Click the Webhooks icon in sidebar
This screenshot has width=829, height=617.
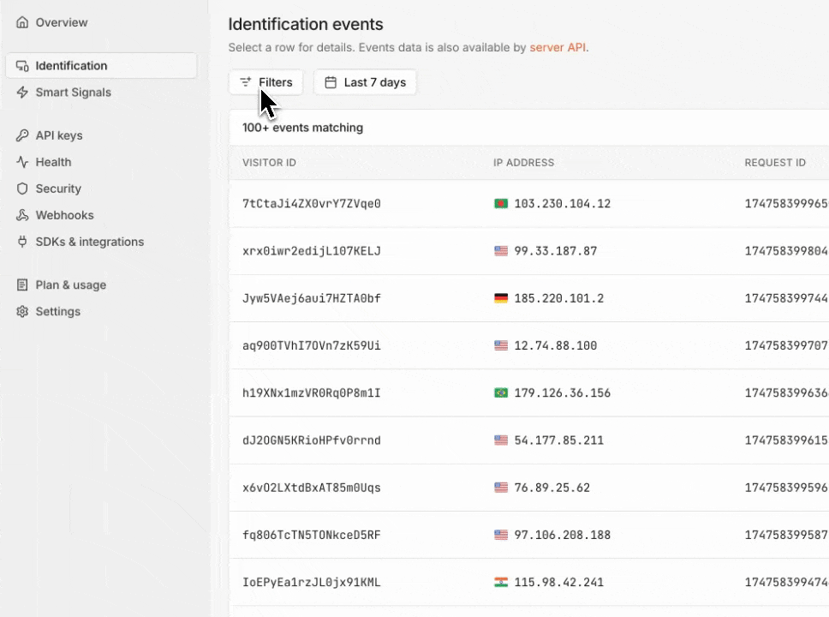pyautogui.click(x=22, y=215)
